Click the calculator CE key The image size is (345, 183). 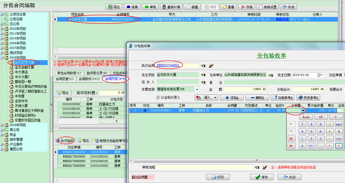[321, 117]
